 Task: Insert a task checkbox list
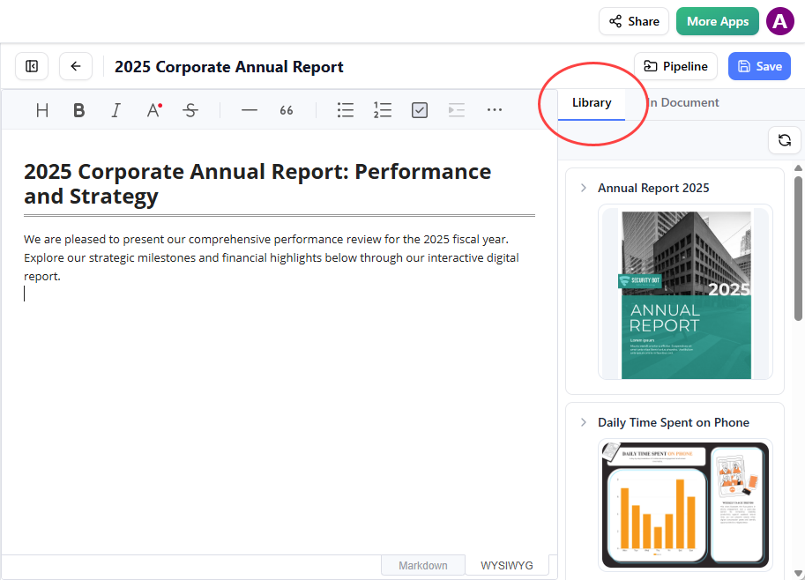point(420,110)
